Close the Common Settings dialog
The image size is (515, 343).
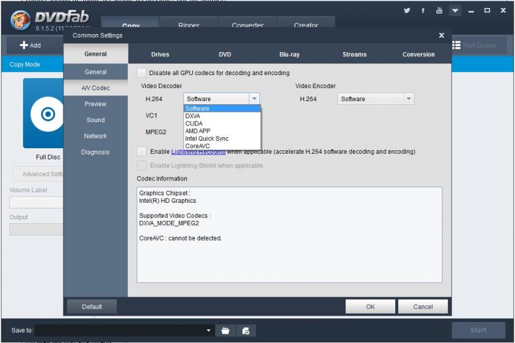pyautogui.click(x=442, y=36)
